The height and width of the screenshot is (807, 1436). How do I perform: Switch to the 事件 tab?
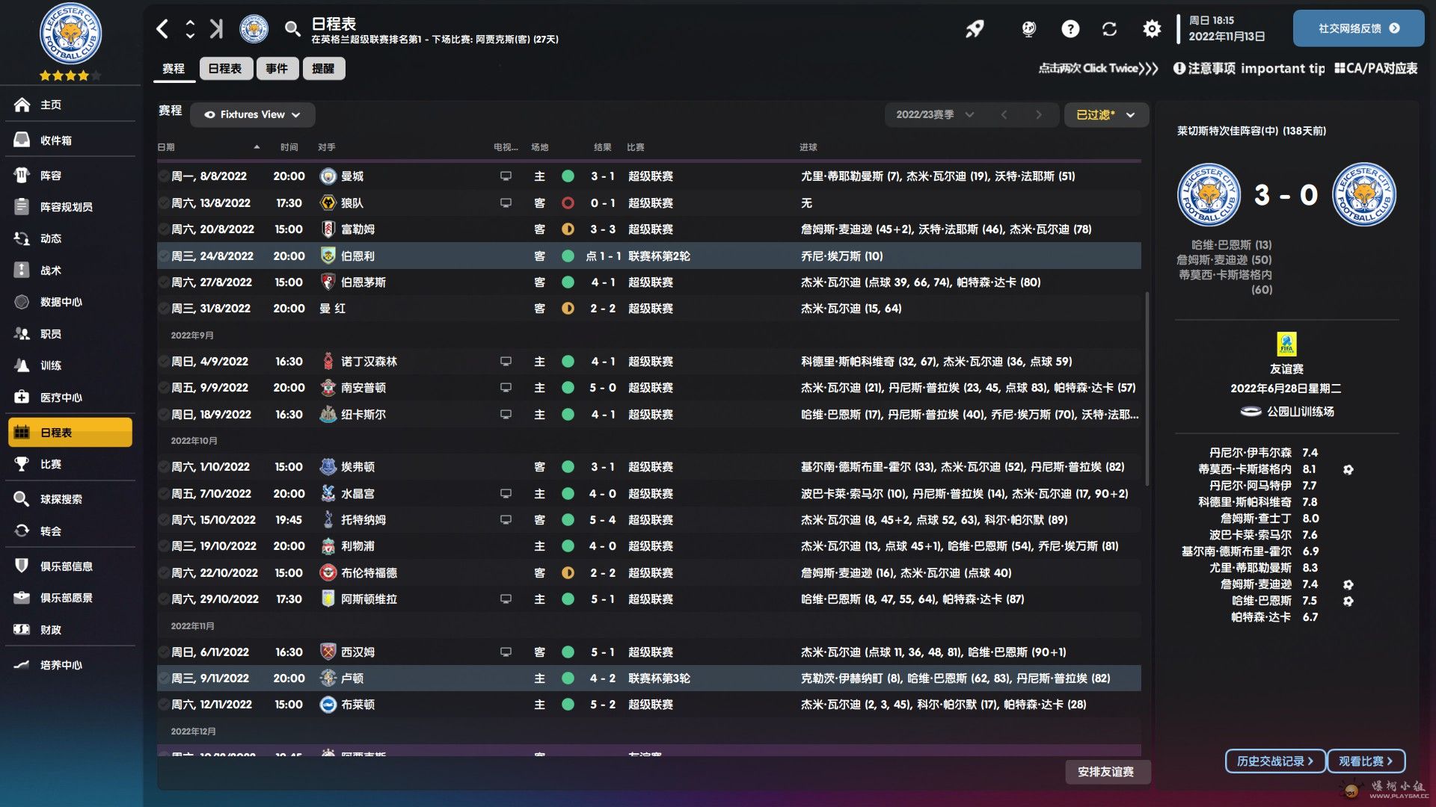[277, 69]
